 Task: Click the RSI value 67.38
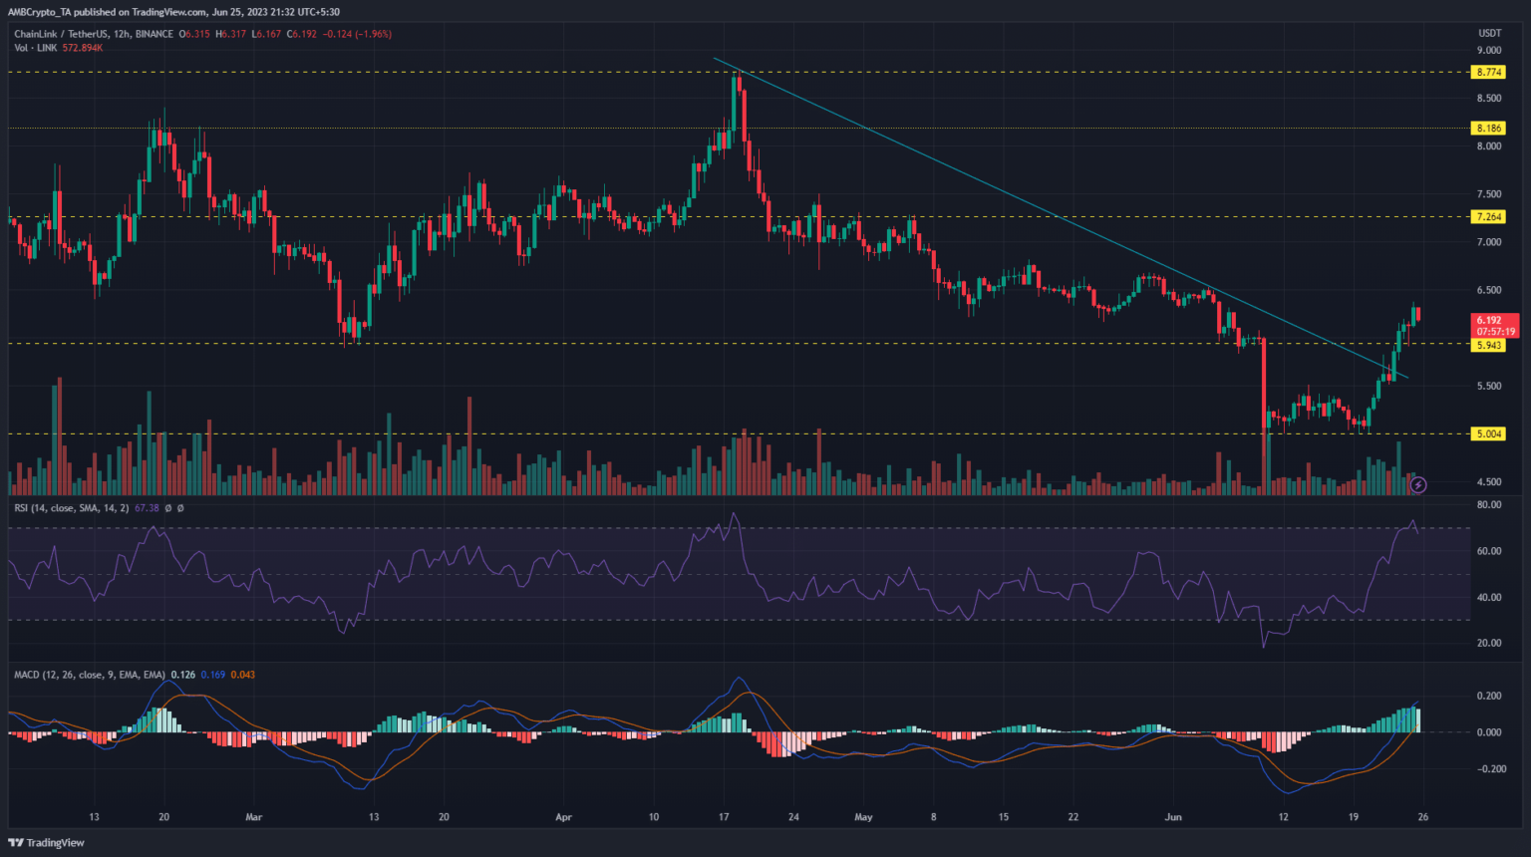tap(147, 508)
